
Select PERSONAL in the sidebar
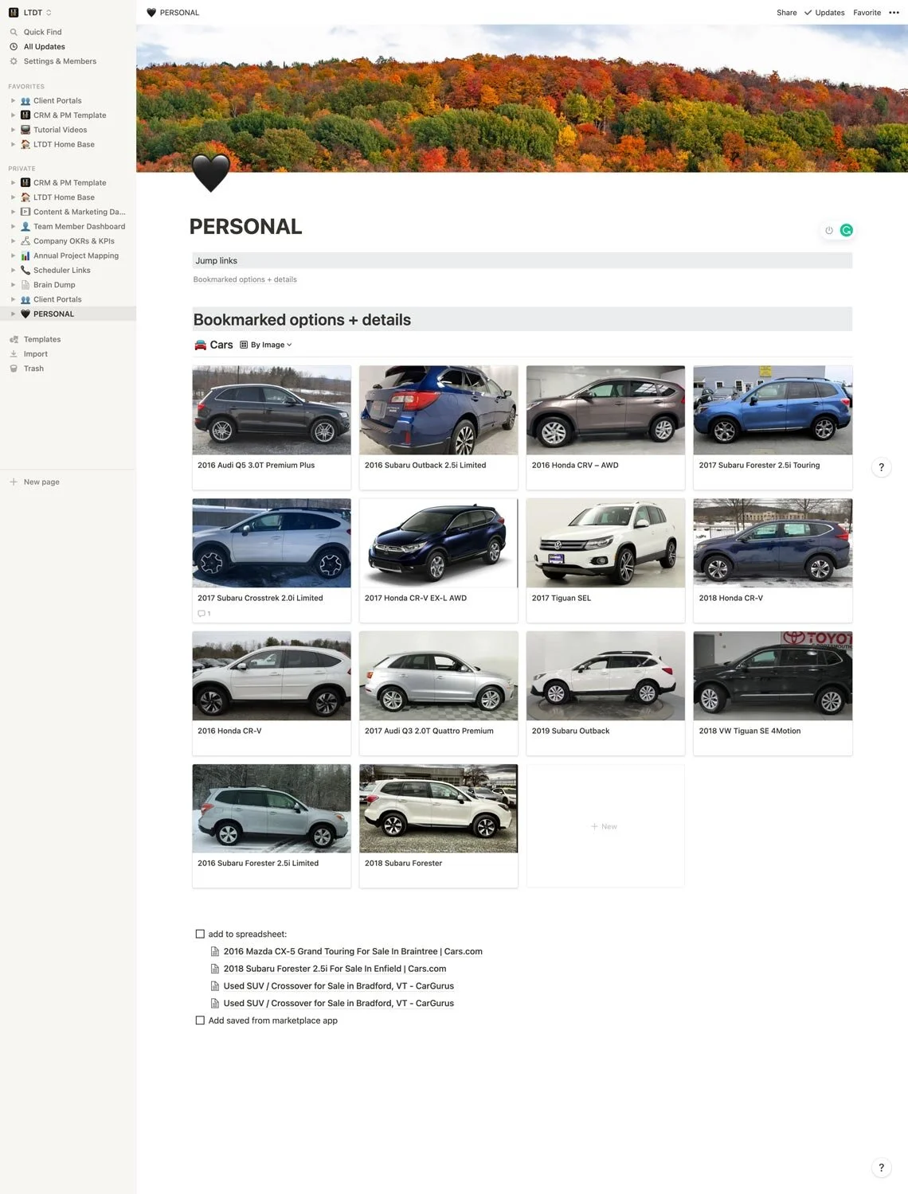[x=68, y=314]
